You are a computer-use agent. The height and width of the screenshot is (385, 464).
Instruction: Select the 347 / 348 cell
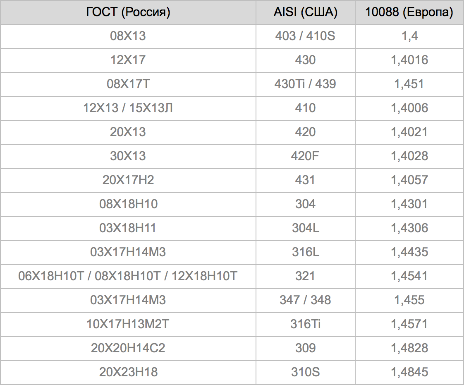306,300
